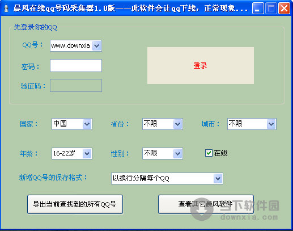Focus the 密码 password input field
This screenshot has width=293, height=231.
[76, 65]
